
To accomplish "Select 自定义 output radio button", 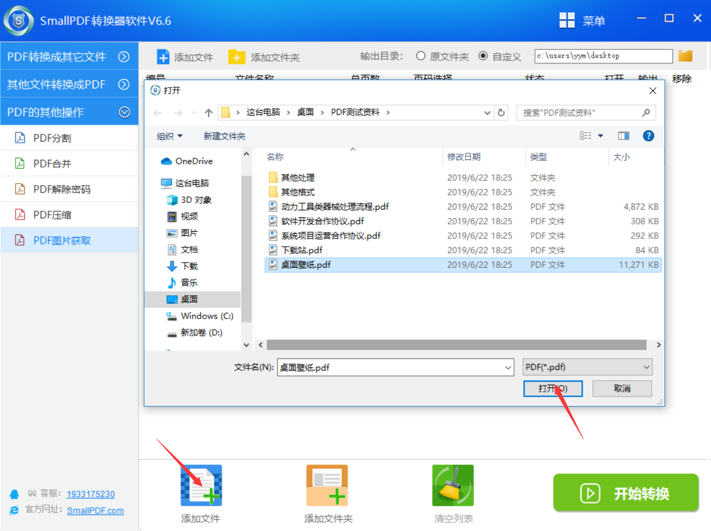I will point(483,56).
